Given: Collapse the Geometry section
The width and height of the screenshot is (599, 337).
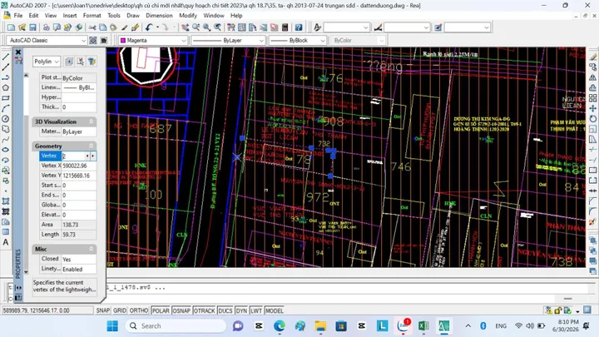Looking at the screenshot, I should [92, 146].
